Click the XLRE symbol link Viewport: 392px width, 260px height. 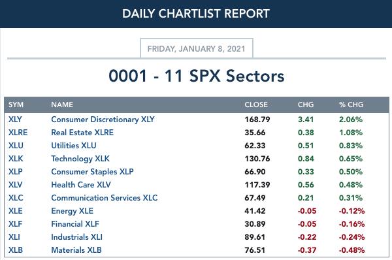[18, 133]
